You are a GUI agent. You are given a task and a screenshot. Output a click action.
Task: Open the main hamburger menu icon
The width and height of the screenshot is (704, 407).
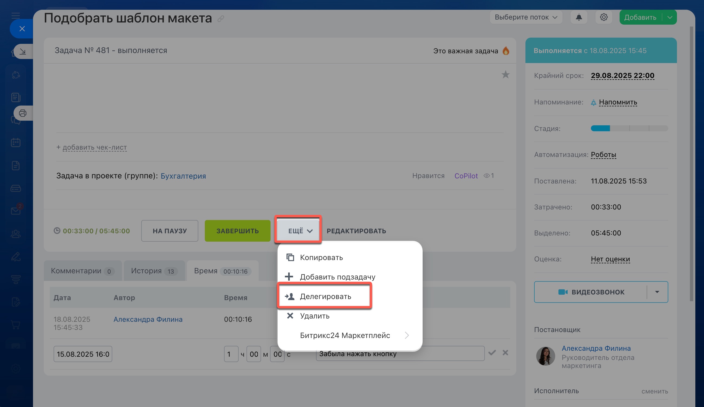point(16,15)
